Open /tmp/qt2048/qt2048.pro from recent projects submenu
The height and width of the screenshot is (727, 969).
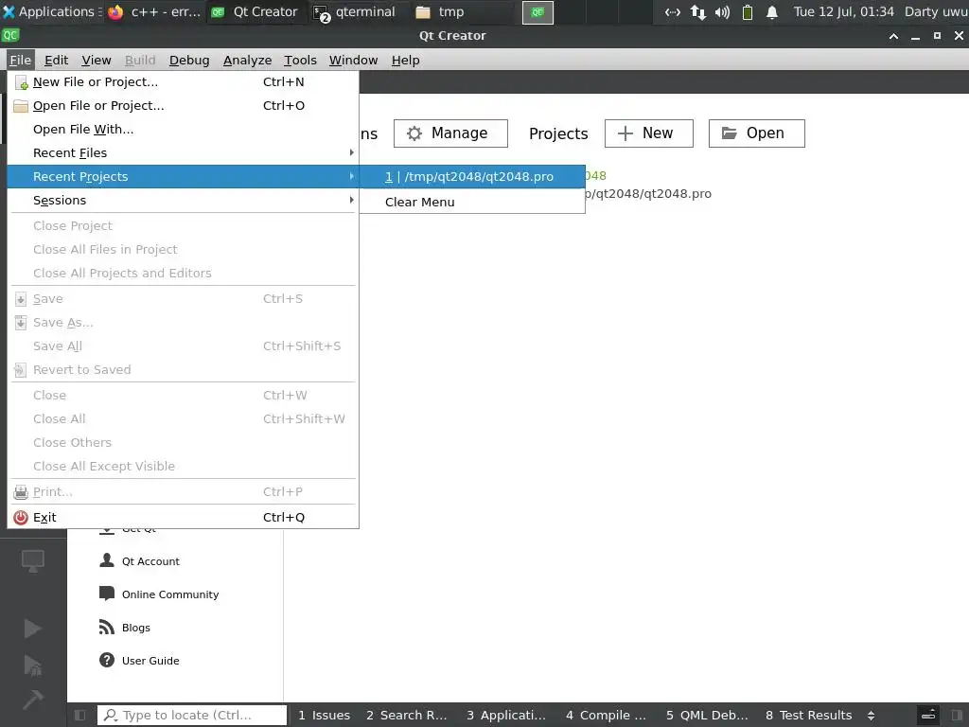point(472,177)
